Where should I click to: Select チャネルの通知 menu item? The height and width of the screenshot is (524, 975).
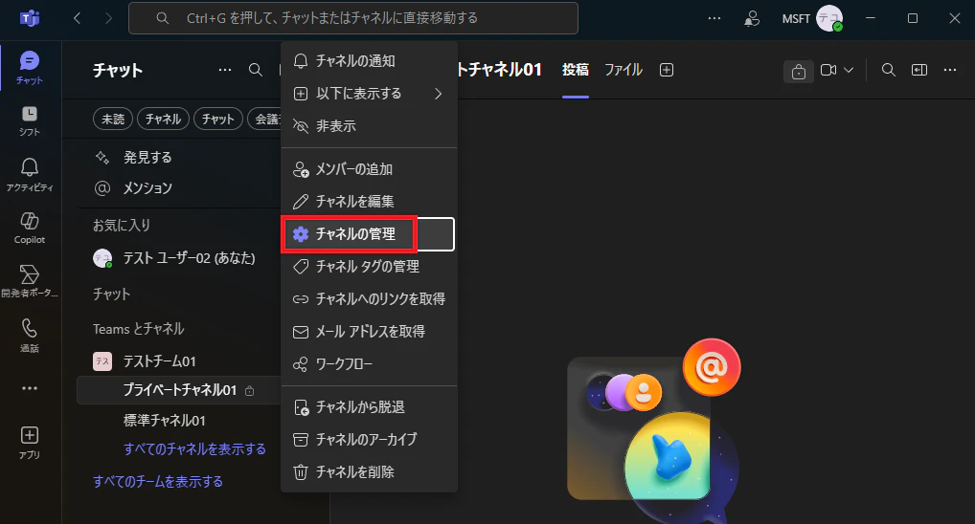coord(369,61)
